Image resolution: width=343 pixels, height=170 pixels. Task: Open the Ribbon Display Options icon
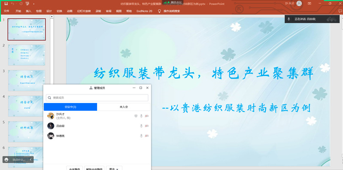[x=310, y=3]
